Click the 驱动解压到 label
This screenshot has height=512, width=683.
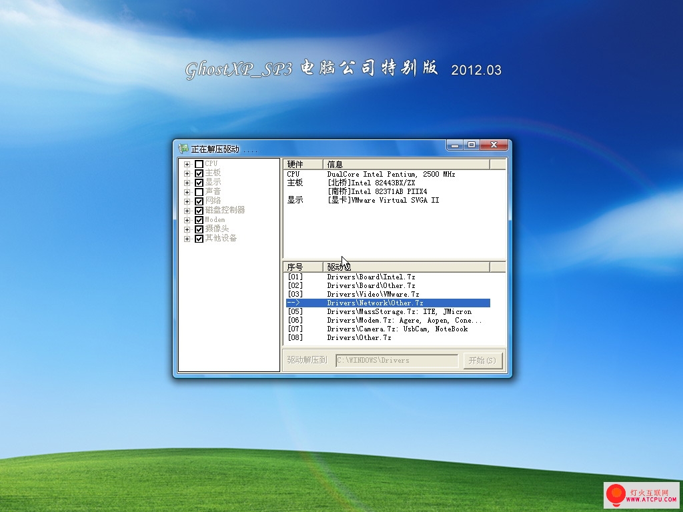click(x=307, y=360)
